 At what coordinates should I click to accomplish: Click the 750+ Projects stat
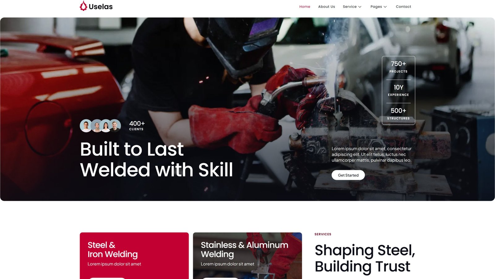click(x=398, y=67)
